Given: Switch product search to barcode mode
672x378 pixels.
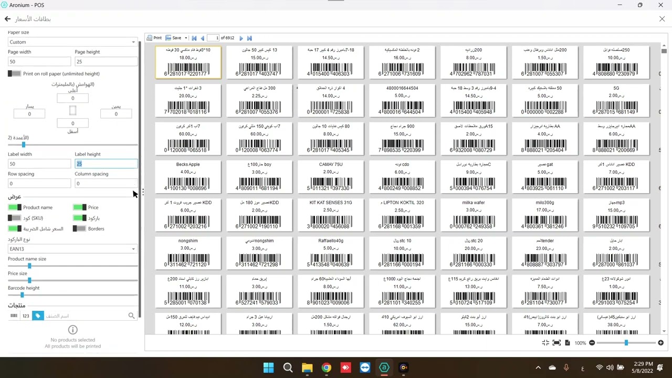Looking at the screenshot, I should point(14,316).
